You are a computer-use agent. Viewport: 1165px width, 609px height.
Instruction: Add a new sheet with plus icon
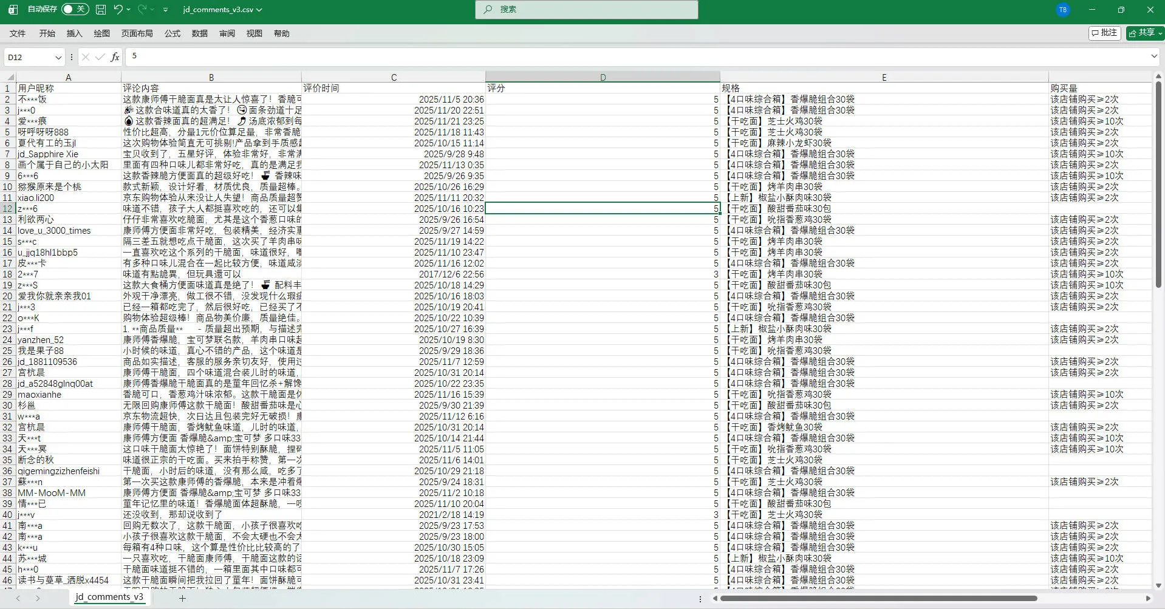(182, 598)
